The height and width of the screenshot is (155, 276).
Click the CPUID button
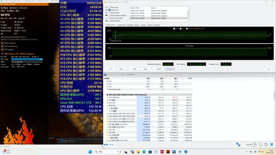coord(159,69)
